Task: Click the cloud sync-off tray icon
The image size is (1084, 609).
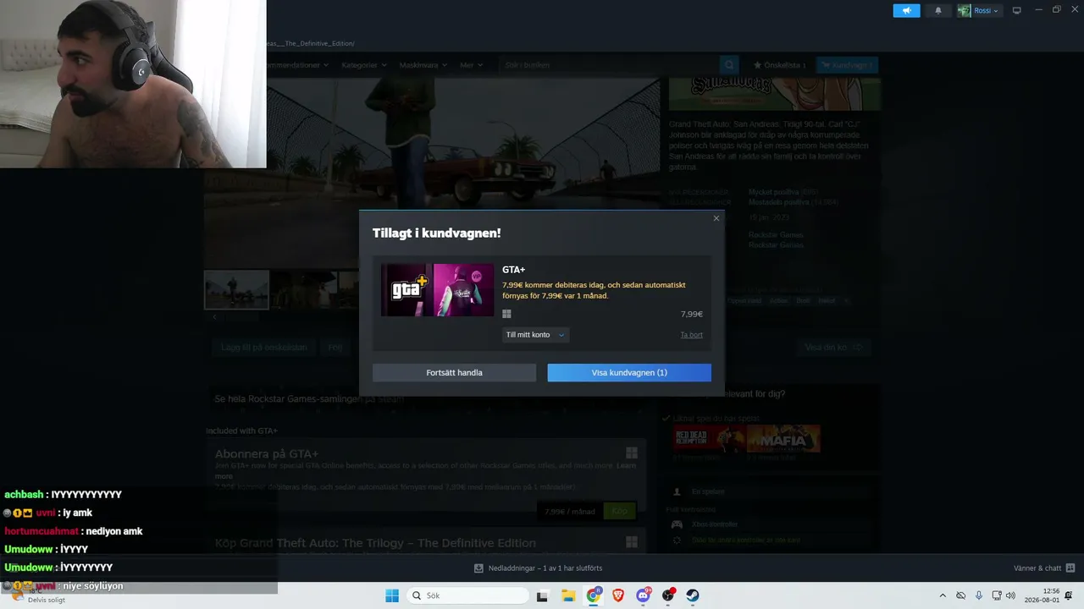Action: pyautogui.click(x=960, y=595)
